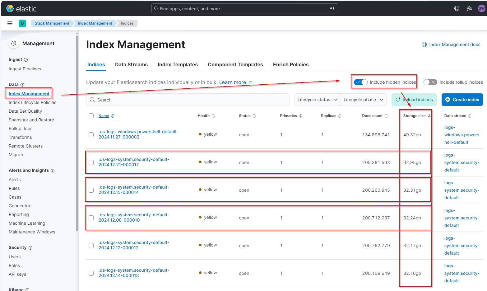487x291 pixels.
Task: Open Rollup Jobs in sidebar
Action: click(21, 129)
